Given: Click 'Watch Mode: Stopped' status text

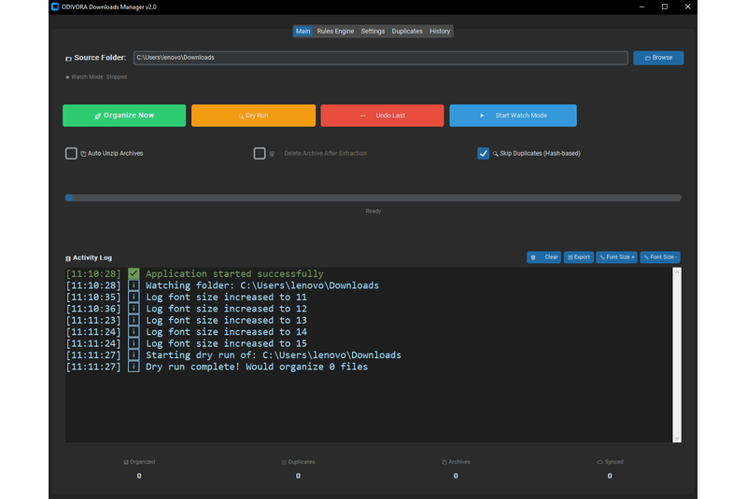Looking at the screenshot, I should coord(99,77).
